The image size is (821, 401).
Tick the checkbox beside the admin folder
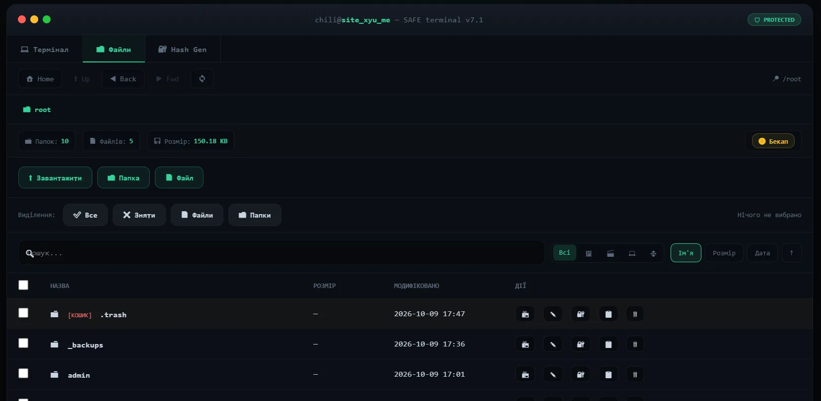click(x=23, y=373)
